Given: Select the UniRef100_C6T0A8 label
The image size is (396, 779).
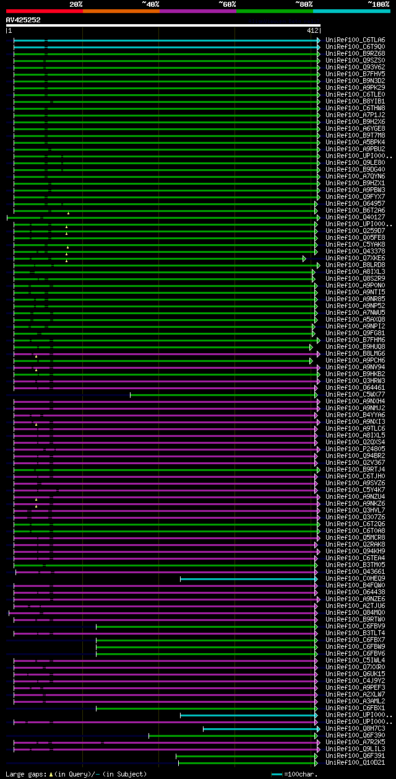Looking at the screenshot, I should tap(355, 530).
